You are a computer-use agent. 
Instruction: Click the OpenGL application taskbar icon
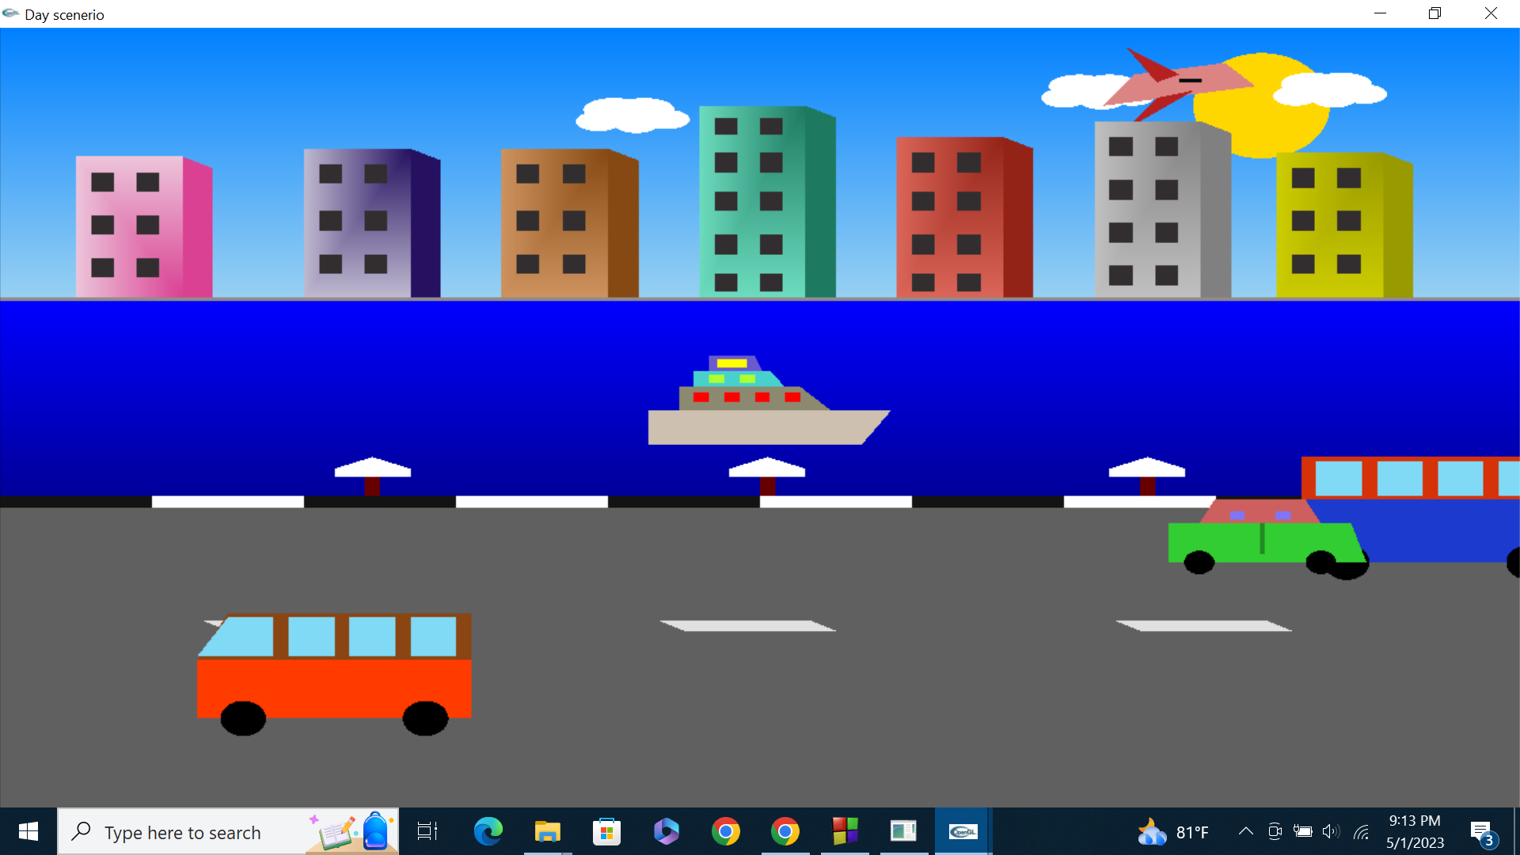(963, 831)
